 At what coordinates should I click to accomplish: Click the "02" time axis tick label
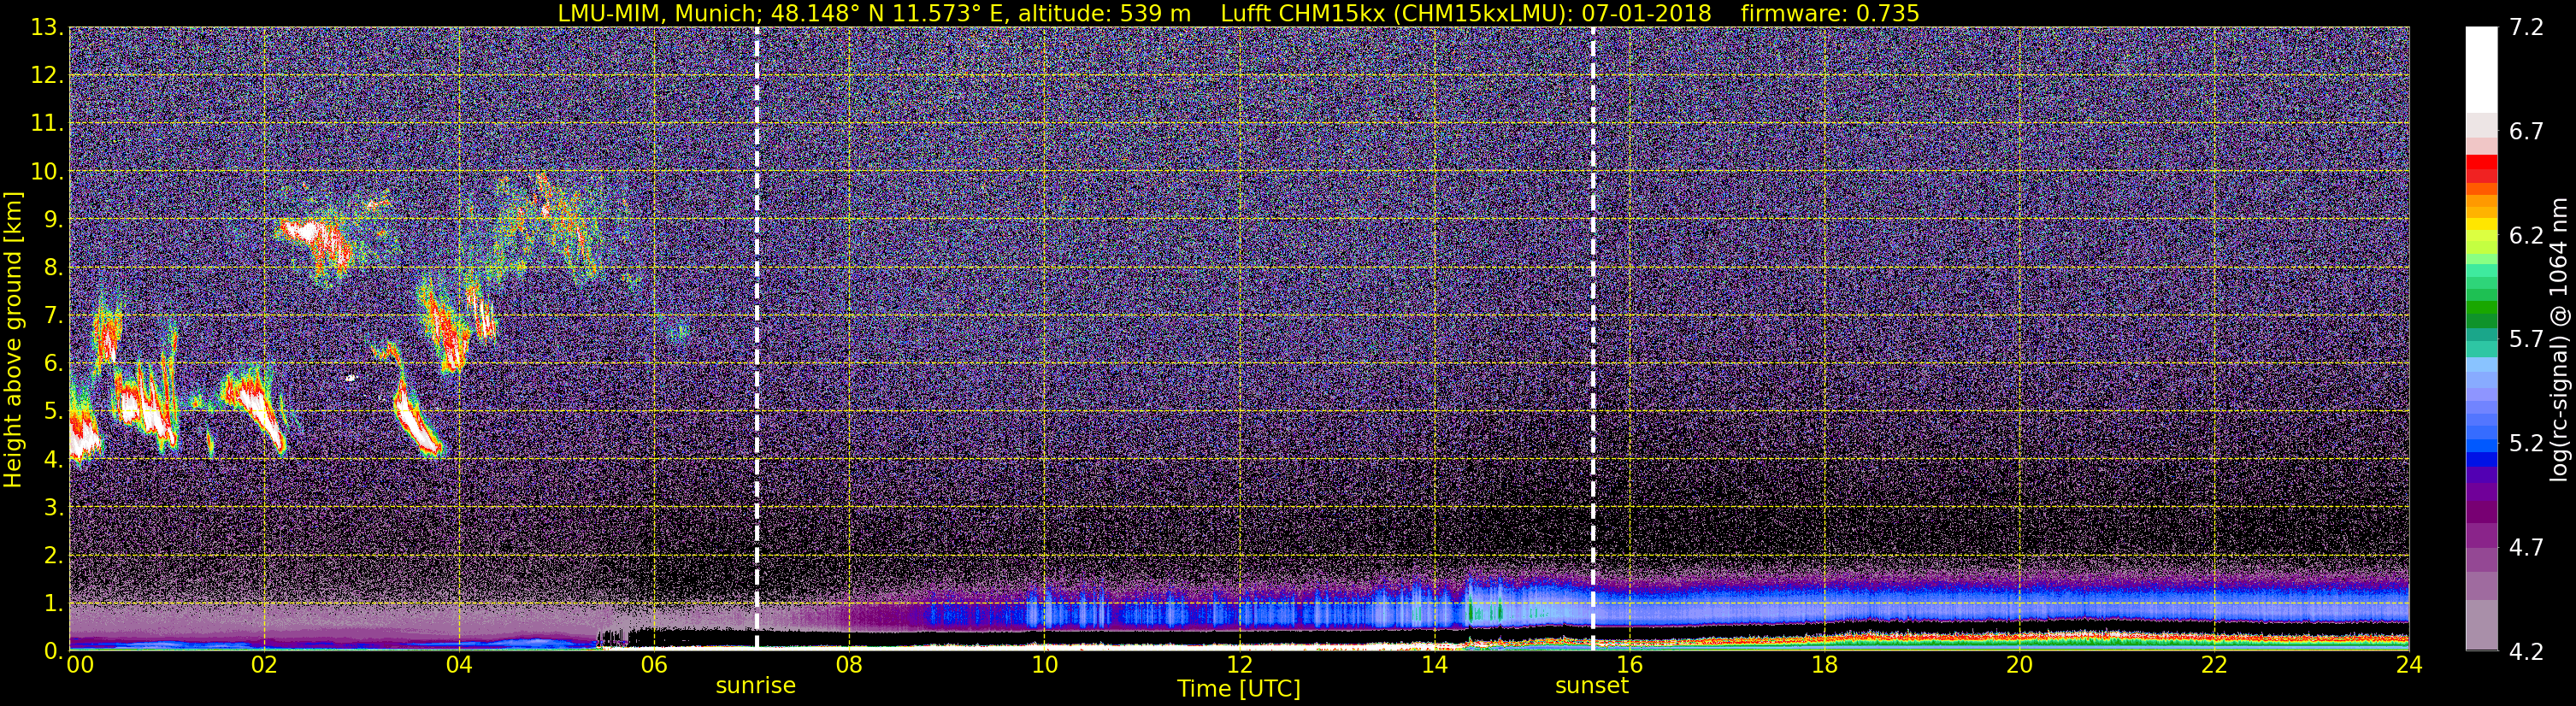click(x=264, y=665)
